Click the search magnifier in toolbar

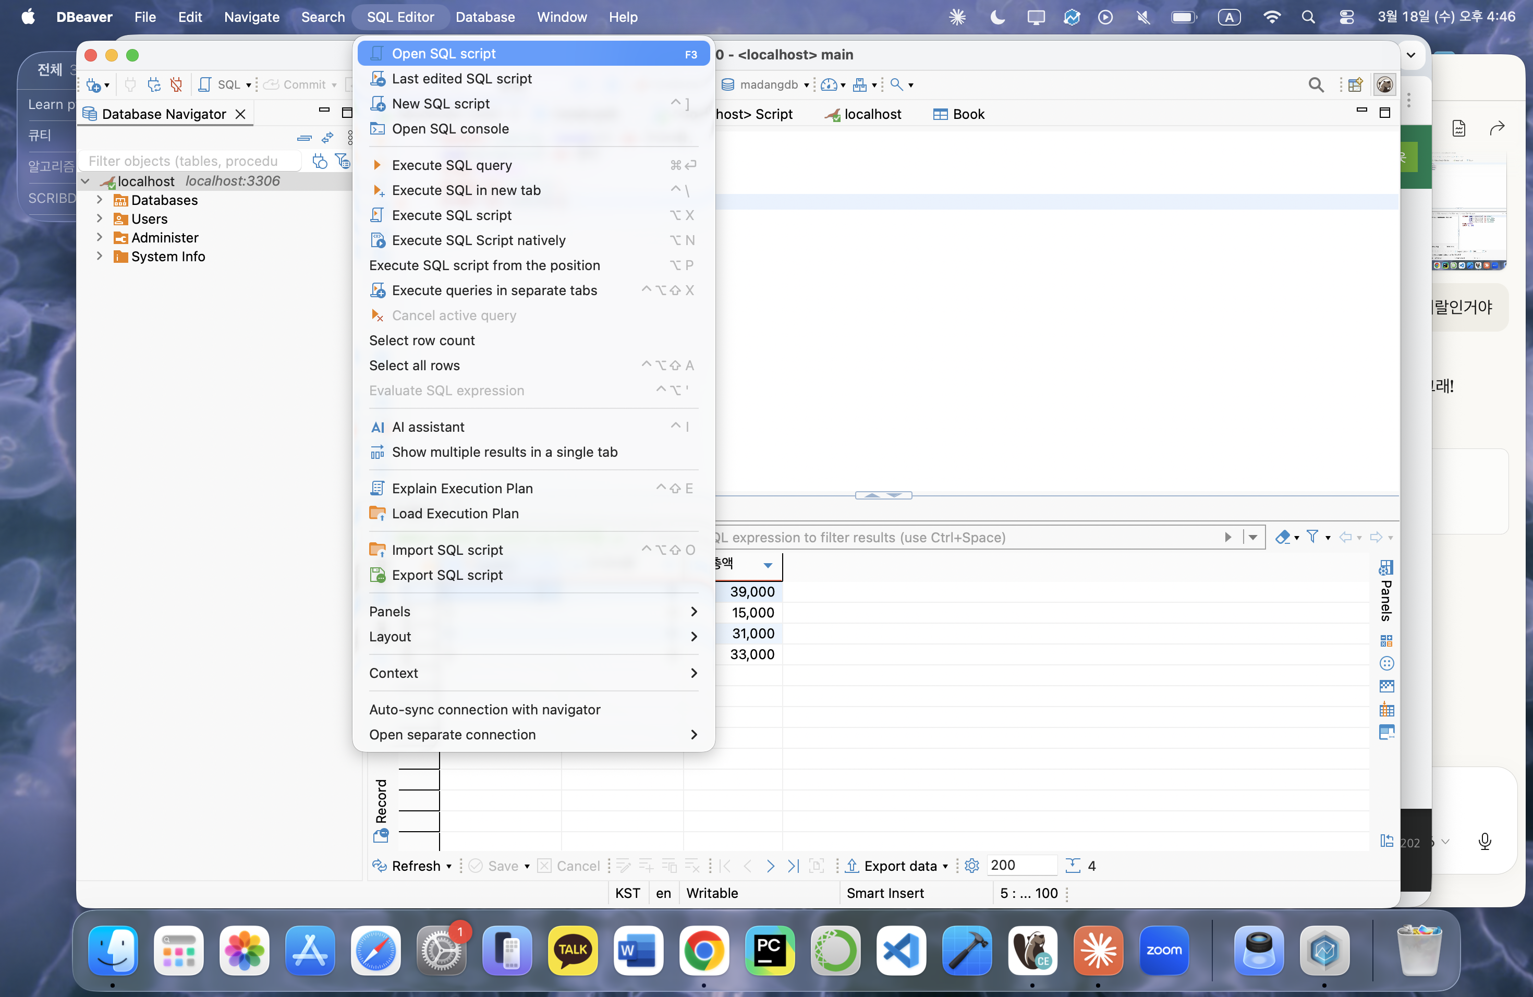[x=1316, y=84]
